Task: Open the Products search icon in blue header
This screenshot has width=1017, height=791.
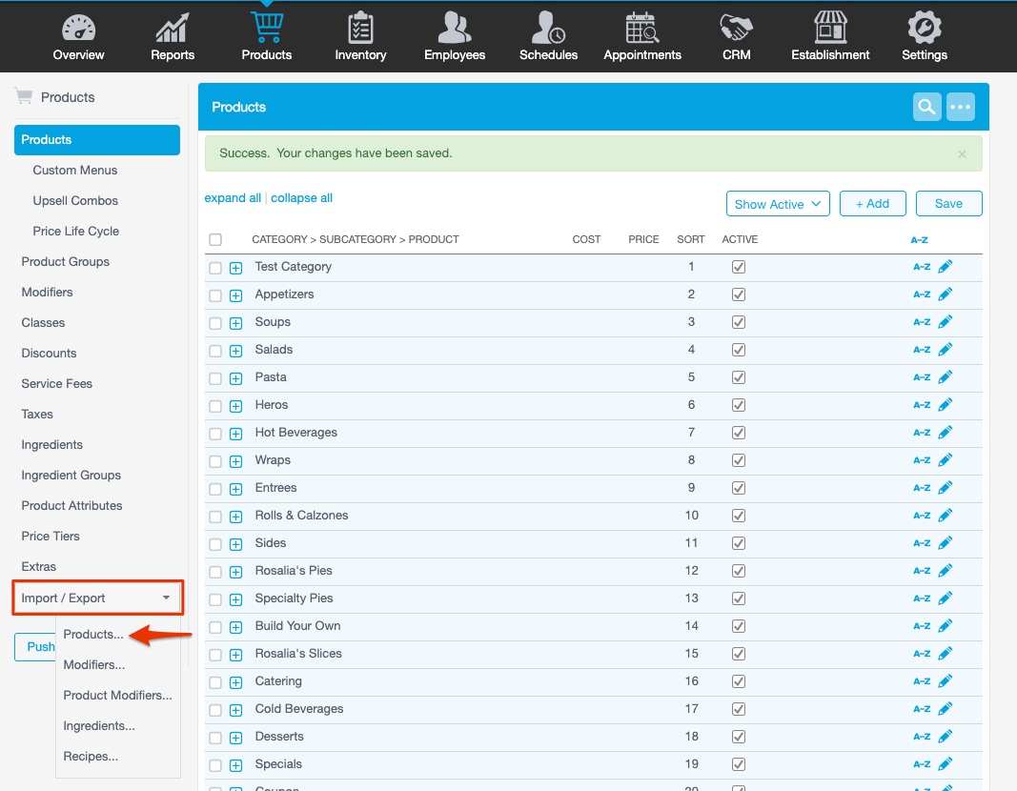Action: [925, 106]
